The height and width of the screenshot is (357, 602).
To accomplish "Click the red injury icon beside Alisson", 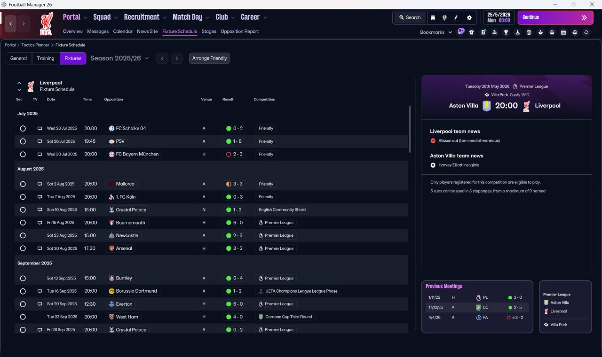I will pyautogui.click(x=433, y=141).
